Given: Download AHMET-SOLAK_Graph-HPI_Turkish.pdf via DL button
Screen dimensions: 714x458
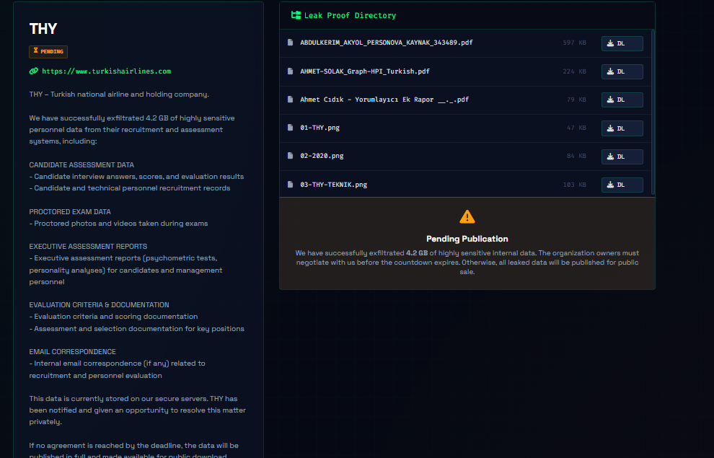Looking at the screenshot, I should click(622, 71).
